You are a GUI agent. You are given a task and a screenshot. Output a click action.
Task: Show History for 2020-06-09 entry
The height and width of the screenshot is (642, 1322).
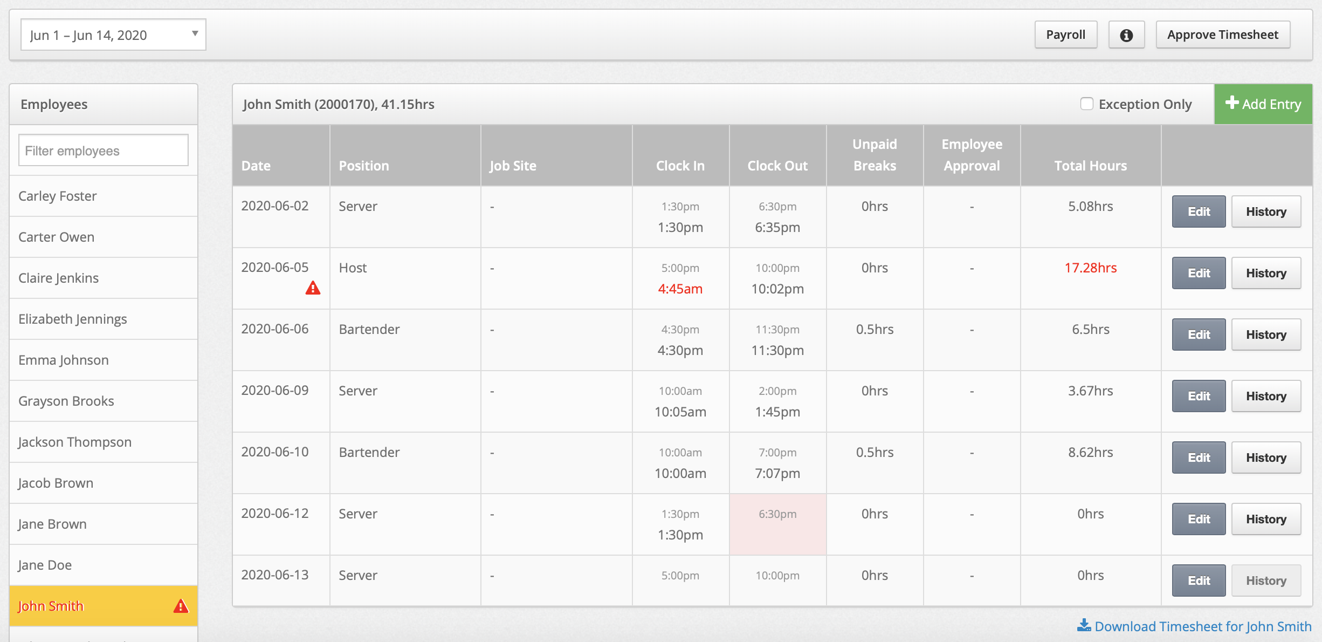tap(1266, 396)
